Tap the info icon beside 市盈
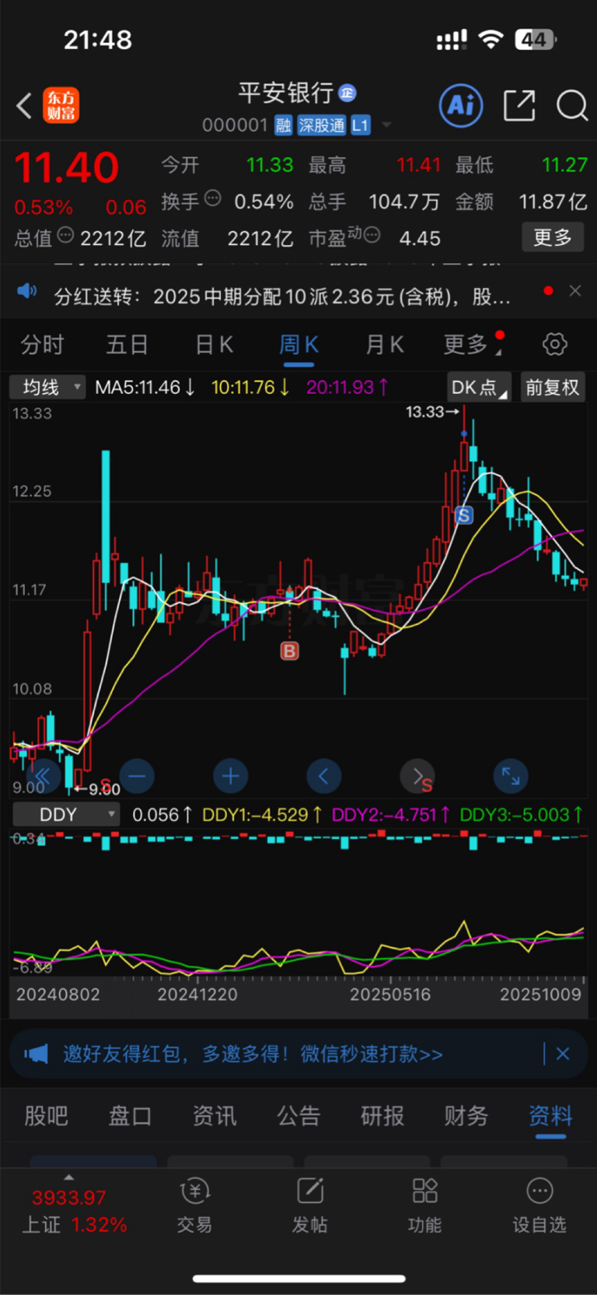This screenshot has width=597, height=1295. coord(372,234)
